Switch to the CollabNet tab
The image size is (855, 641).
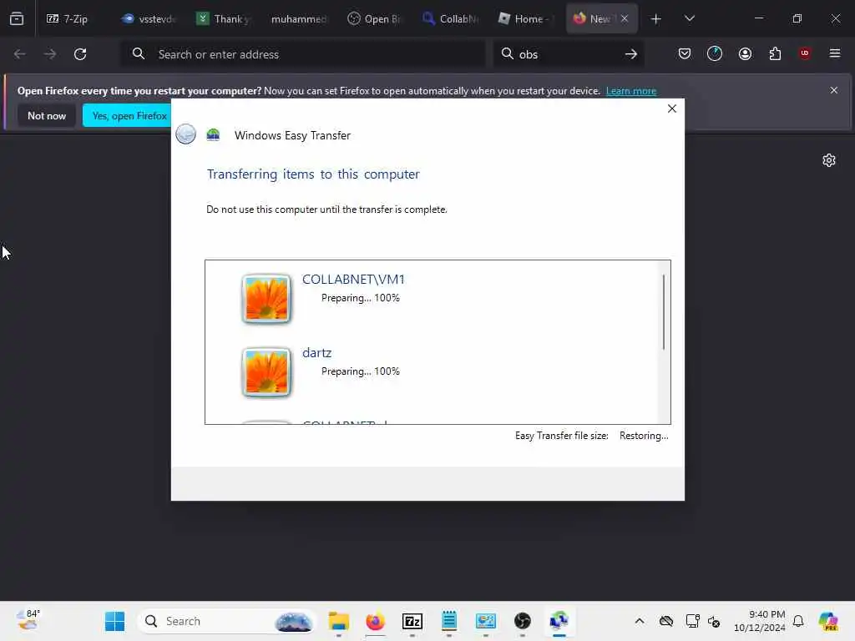[x=449, y=18]
